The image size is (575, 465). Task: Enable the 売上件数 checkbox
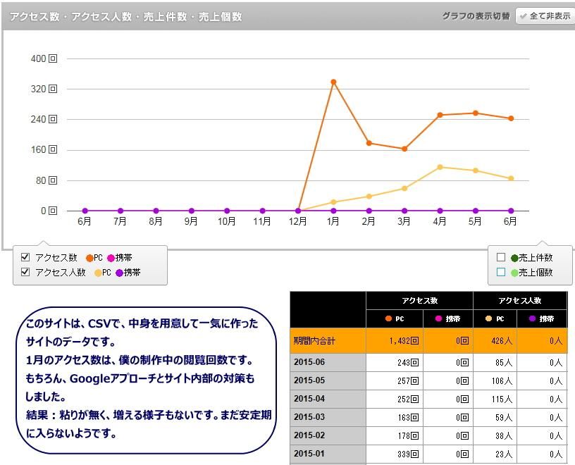501,258
